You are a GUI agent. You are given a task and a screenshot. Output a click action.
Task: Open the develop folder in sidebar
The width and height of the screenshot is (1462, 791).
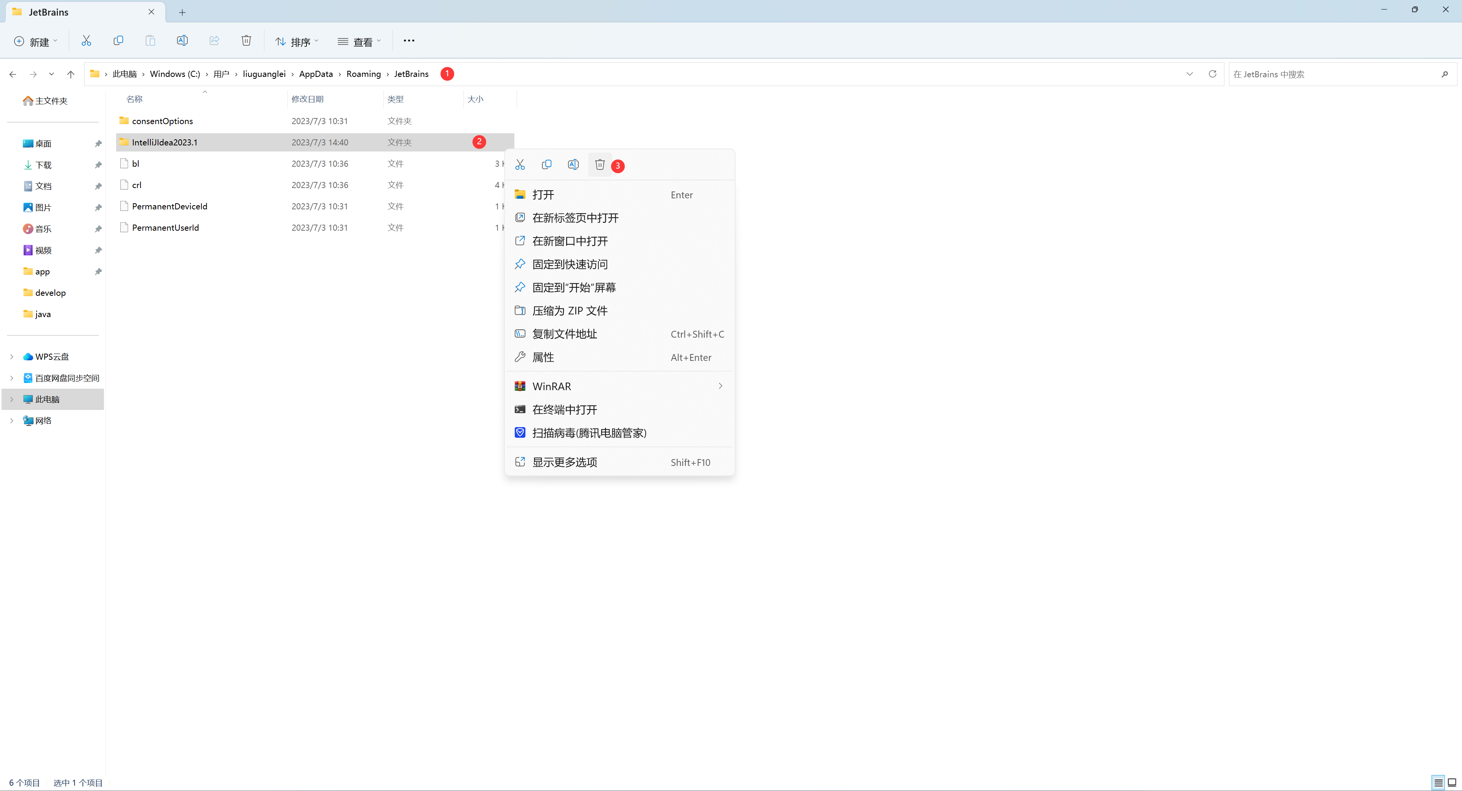point(45,293)
